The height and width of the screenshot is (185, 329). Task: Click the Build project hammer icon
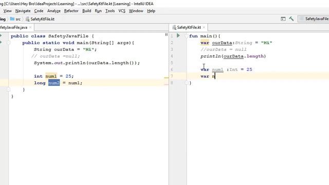(x=291, y=19)
